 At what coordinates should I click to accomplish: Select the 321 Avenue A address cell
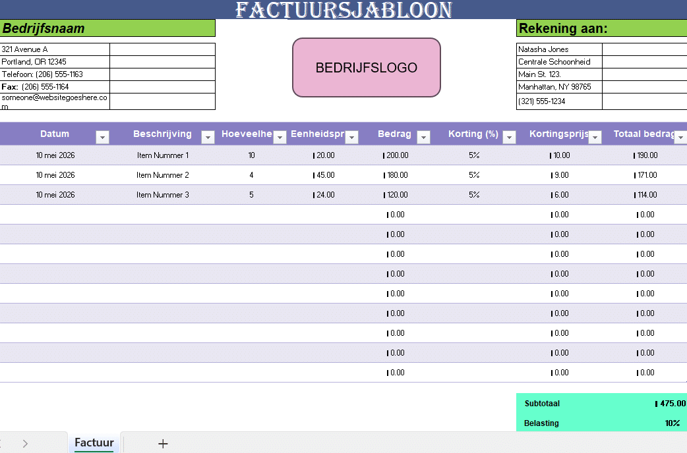tap(55, 49)
